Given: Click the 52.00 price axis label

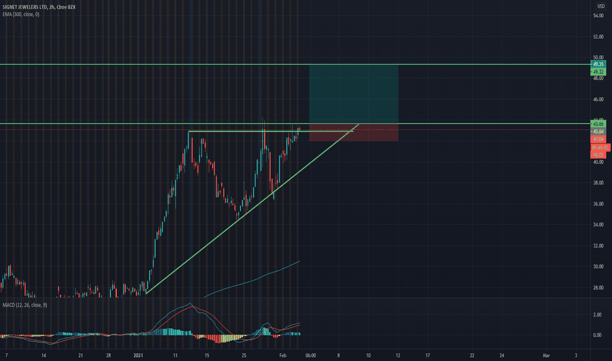Looking at the screenshot, I should [598, 37].
